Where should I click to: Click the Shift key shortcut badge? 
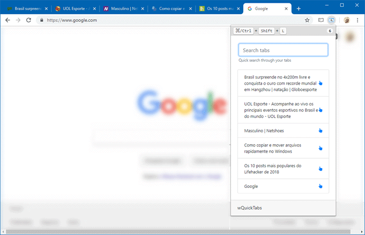(267, 31)
